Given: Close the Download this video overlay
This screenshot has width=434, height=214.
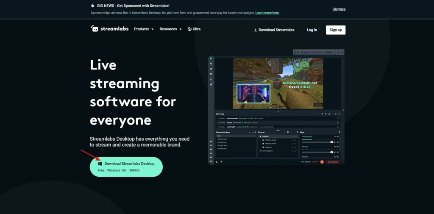Looking at the screenshot, I should 342,52.
